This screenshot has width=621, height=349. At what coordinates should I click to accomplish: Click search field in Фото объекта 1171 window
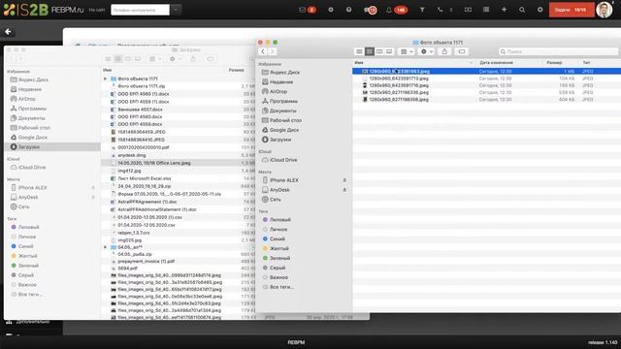coord(558,51)
